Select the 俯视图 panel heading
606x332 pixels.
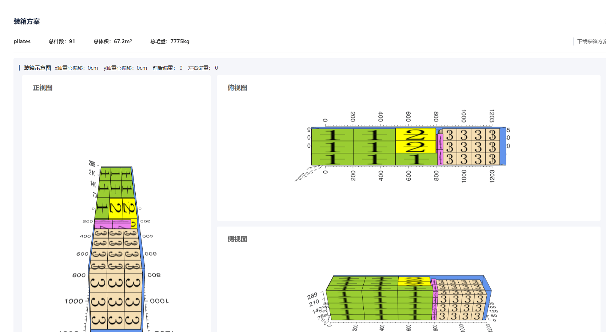237,88
